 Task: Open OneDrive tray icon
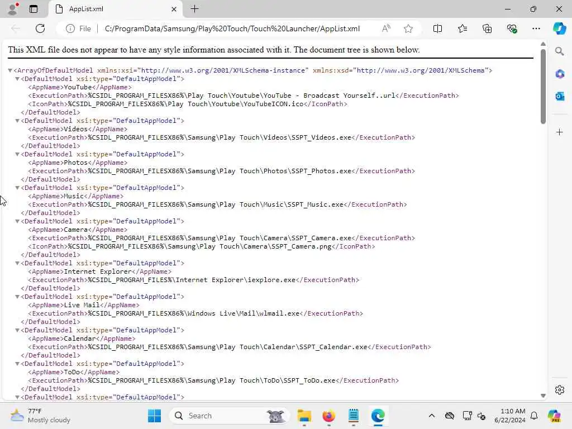(x=450, y=416)
